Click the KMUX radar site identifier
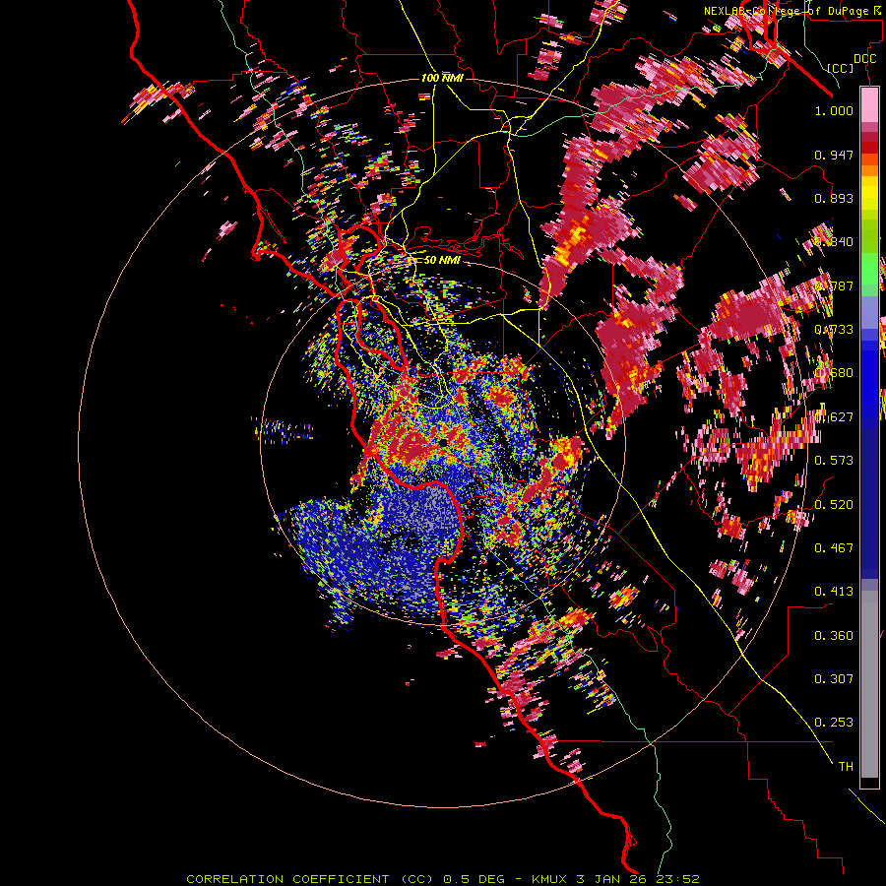 tap(551, 879)
